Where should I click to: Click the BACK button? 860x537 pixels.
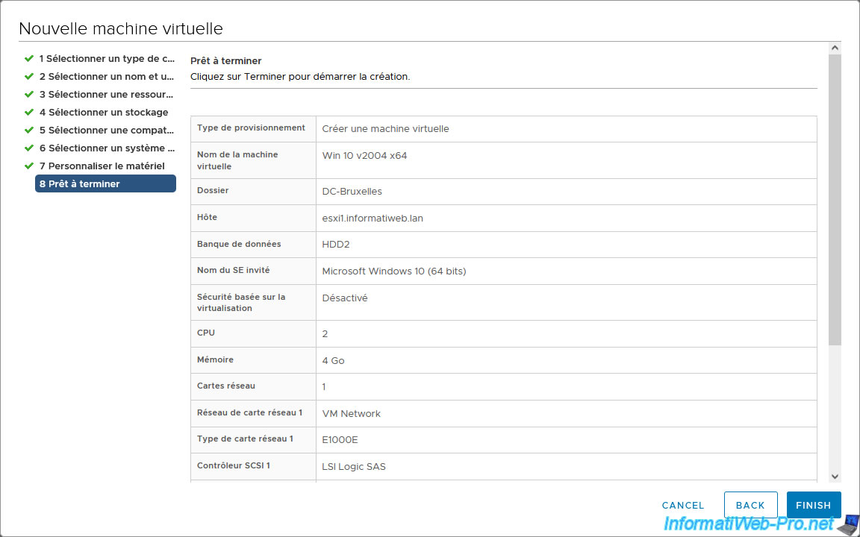tap(750, 505)
